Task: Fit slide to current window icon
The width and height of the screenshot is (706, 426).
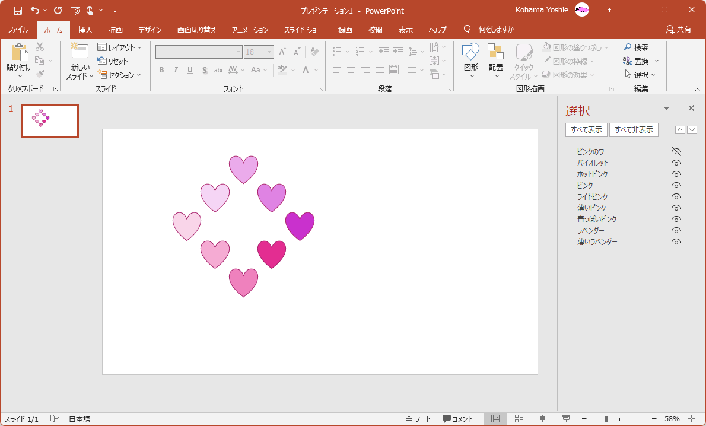Action: click(691, 419)
